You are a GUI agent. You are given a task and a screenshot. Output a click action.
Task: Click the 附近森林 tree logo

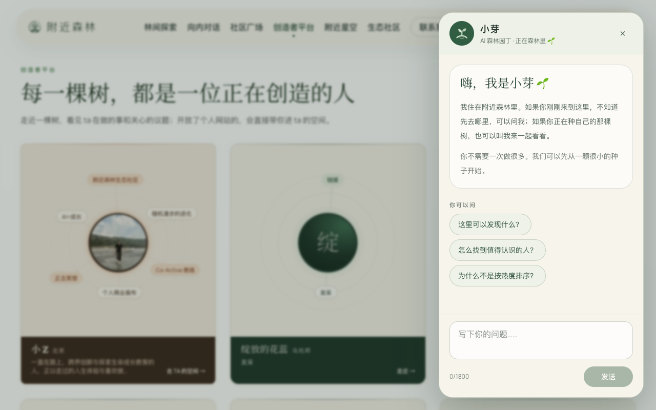pyautogui.click(x=35, y=27)
